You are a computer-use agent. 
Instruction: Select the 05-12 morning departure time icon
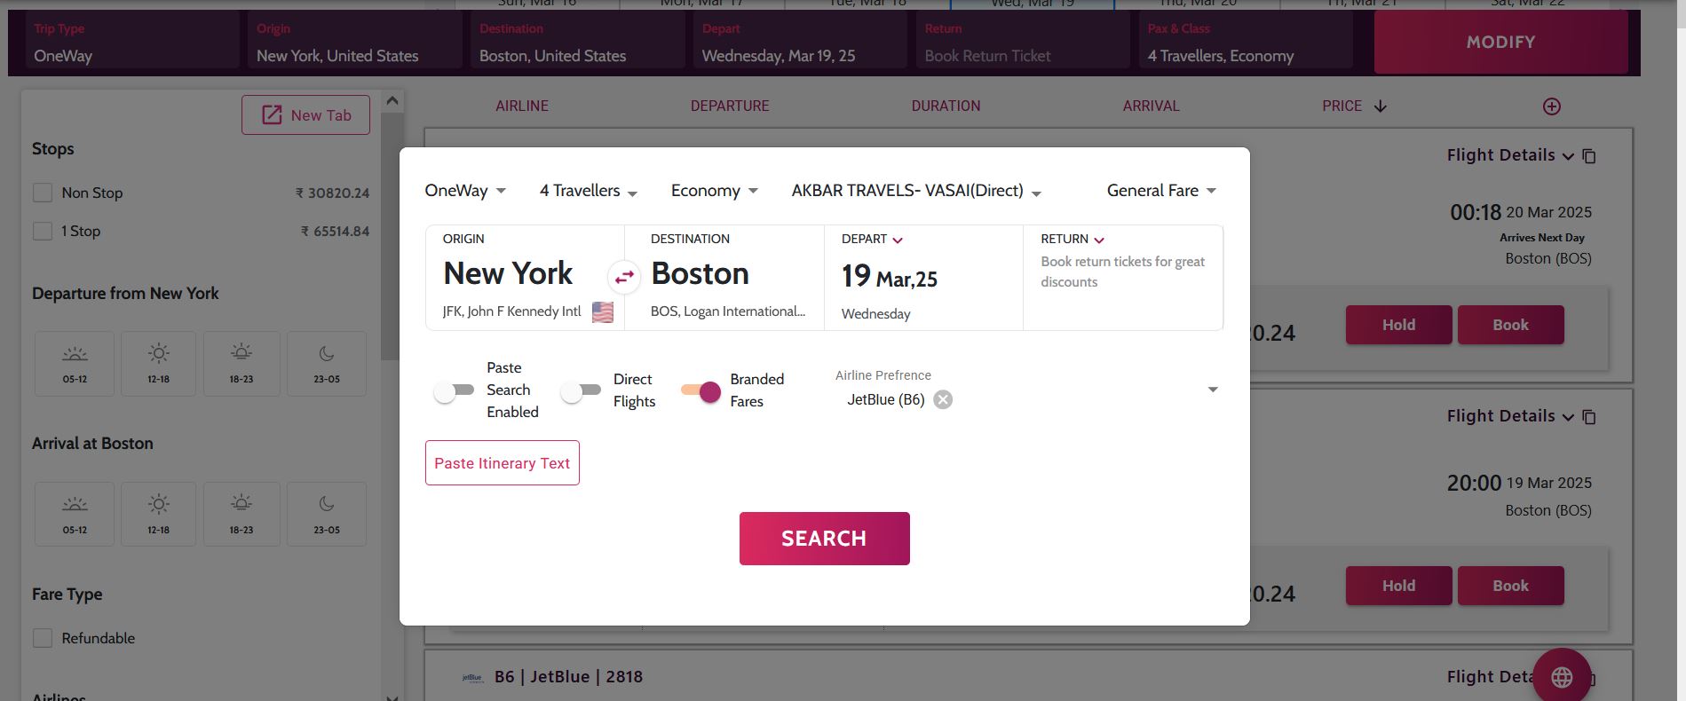pos(75,363)
